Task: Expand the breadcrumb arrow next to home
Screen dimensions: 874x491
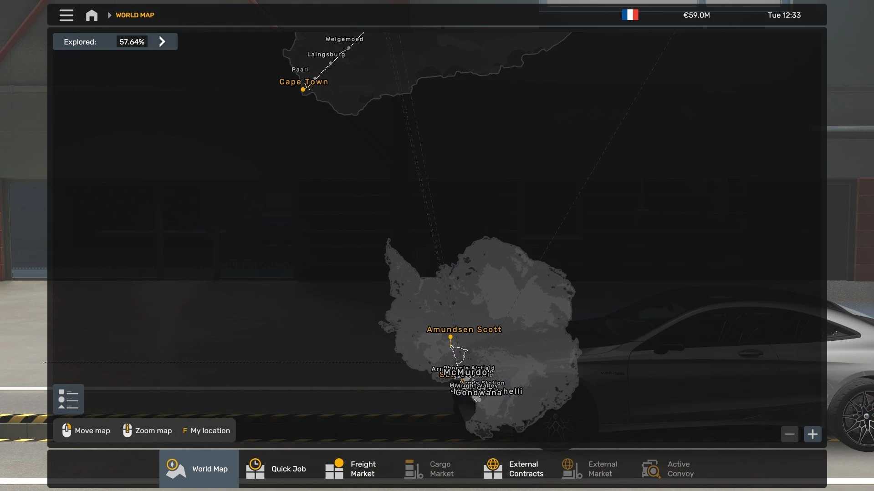Action: click(109, 15)
